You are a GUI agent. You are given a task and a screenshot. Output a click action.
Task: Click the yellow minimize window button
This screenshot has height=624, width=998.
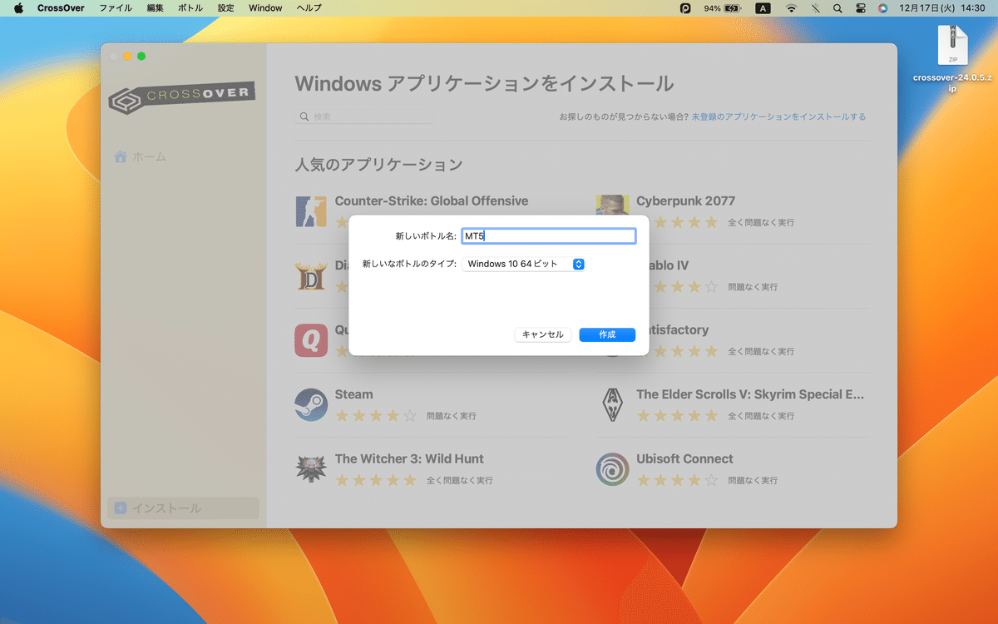click(x=127, y=56)
